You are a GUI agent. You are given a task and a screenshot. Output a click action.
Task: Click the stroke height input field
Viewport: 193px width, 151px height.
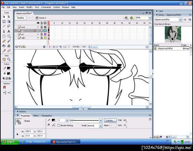tap(61, 120)
